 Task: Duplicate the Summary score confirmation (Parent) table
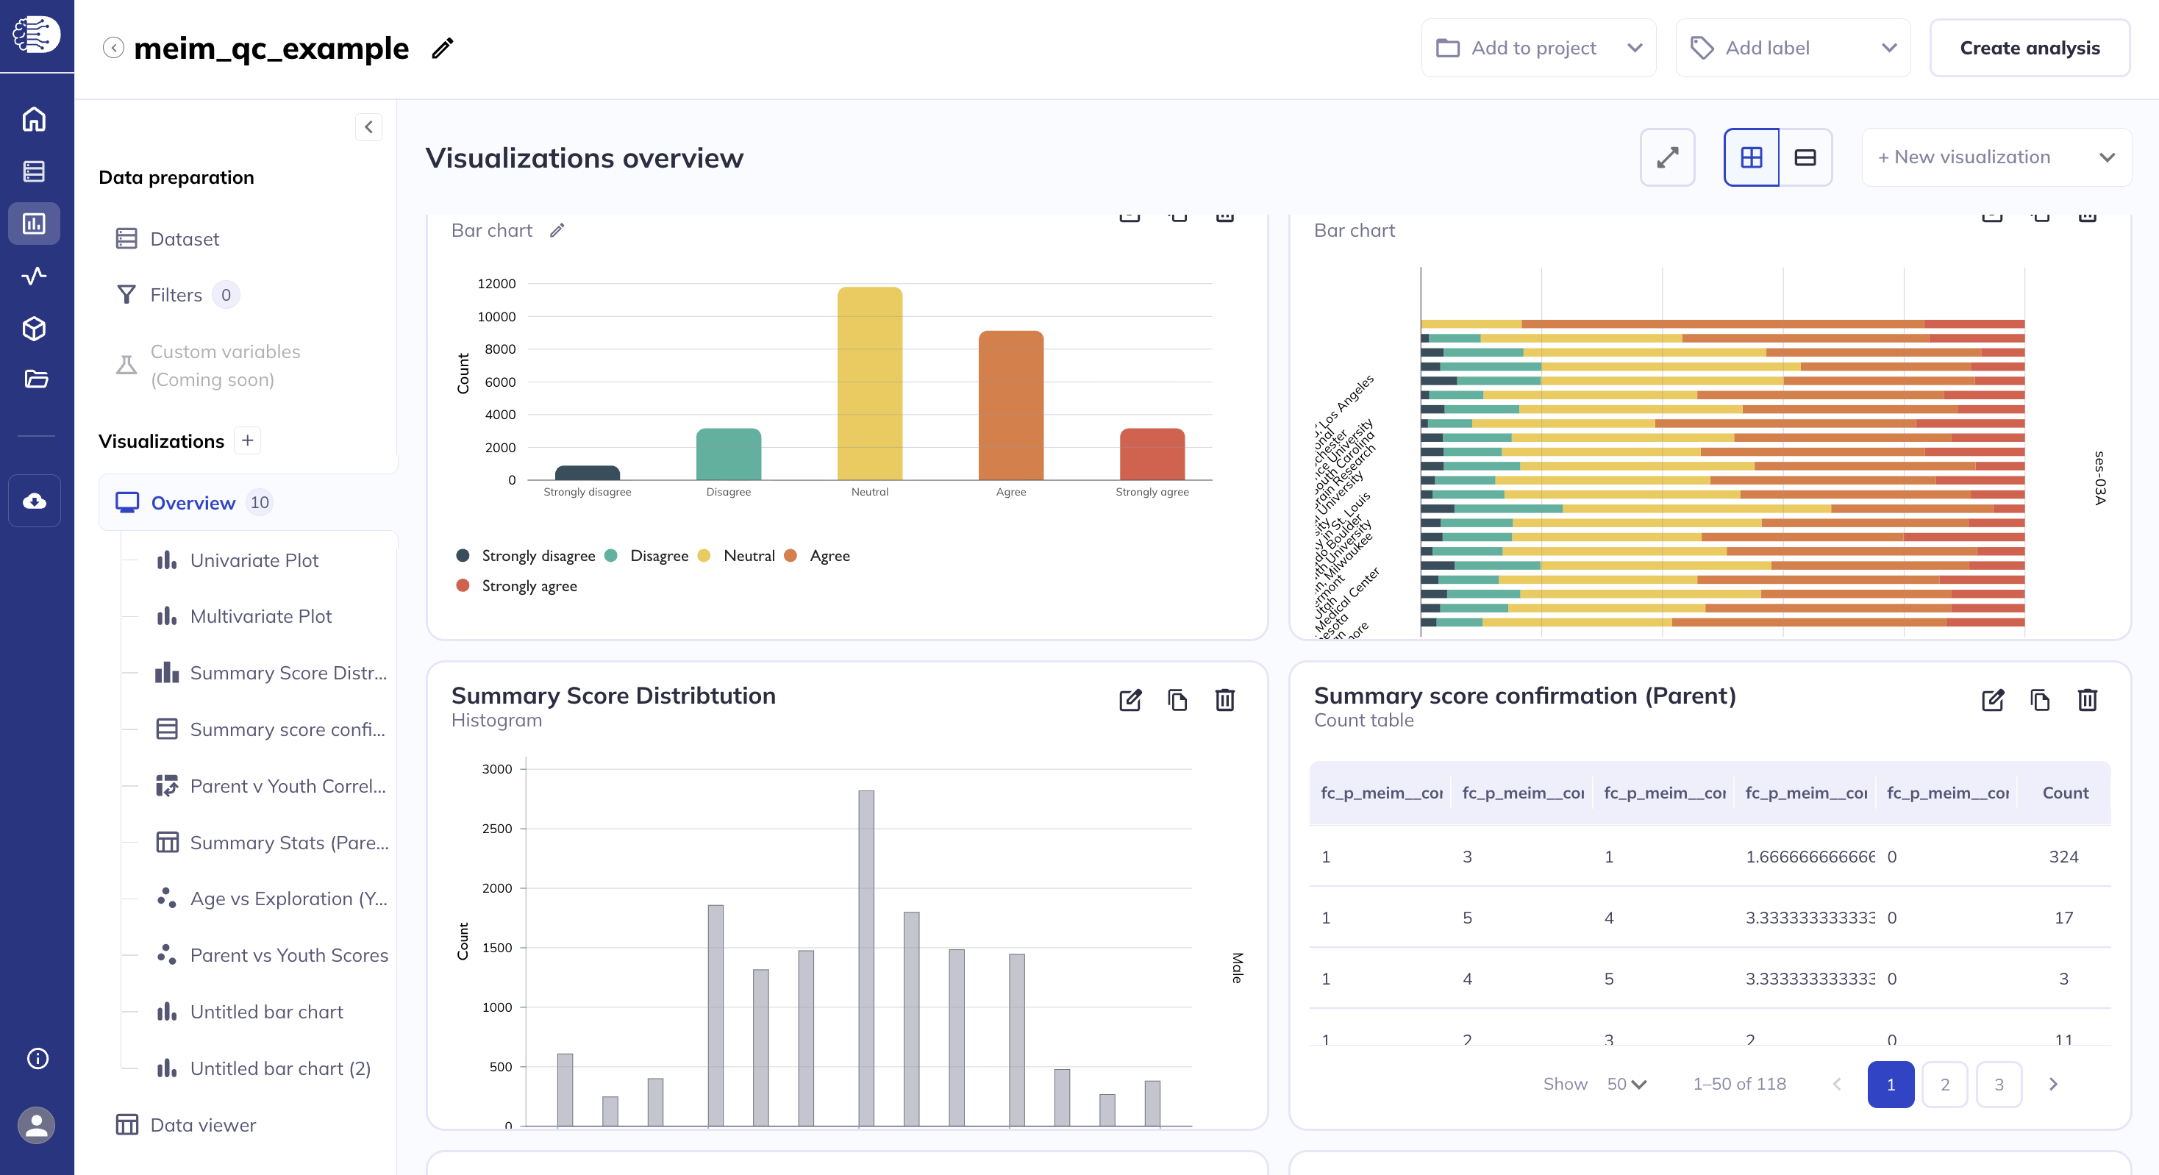point(2040,700)
